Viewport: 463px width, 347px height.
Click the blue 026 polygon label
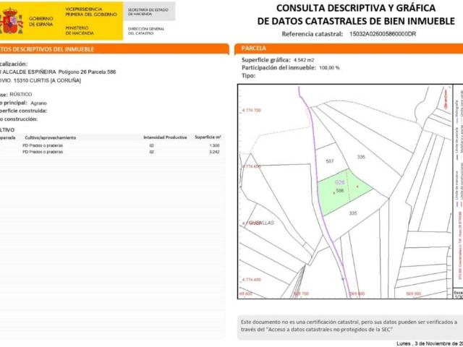click(340, 182)
